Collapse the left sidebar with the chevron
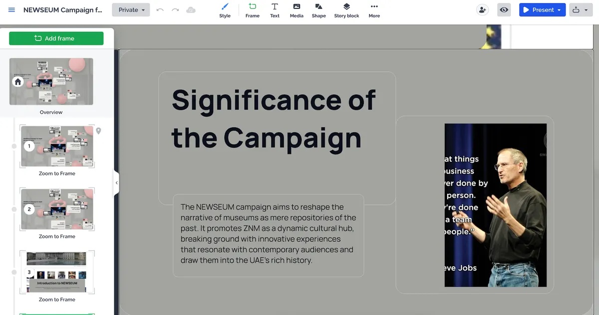The image size is (599, 315). [116, 183]
